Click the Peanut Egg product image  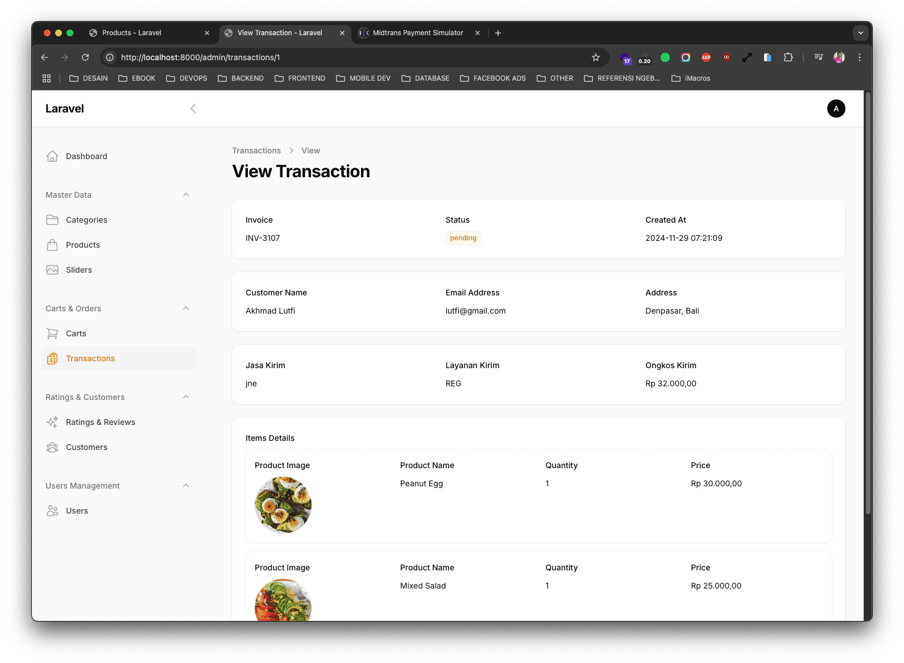pos(283,505)
